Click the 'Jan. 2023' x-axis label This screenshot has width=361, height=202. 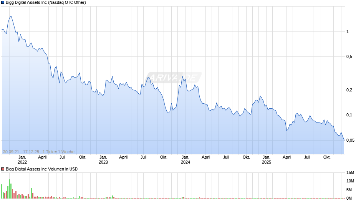103,160
